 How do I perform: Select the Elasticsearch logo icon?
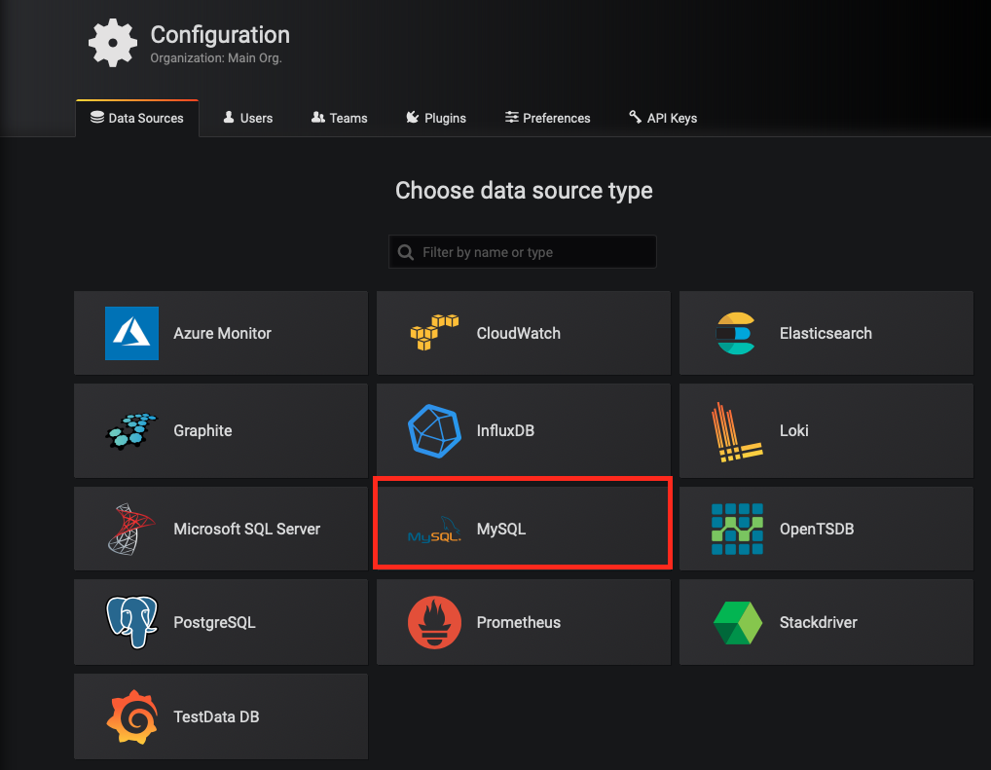736,333
